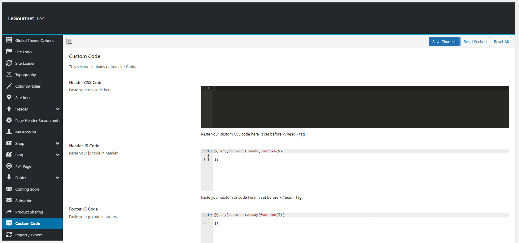Open the Color Switcher section
This screenshot has height=243, width=519.
click(x=32, y=86)
